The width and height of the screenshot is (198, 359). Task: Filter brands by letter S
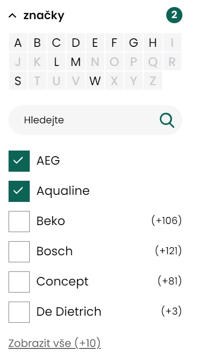18,81
